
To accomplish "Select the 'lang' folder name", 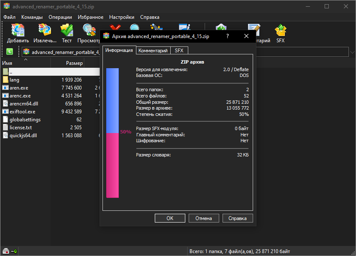I will (x=14, y=80).
